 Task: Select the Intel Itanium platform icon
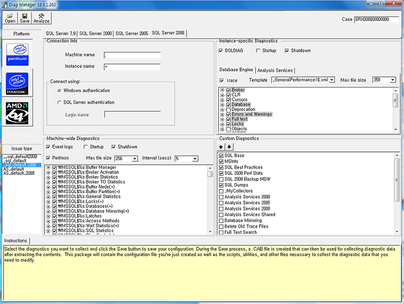tap(17, 83)
